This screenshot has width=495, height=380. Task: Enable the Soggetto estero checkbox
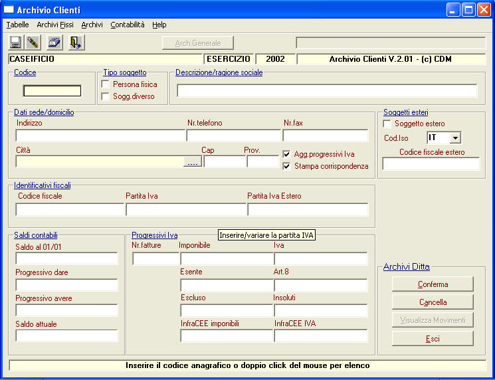pos(387,124)
